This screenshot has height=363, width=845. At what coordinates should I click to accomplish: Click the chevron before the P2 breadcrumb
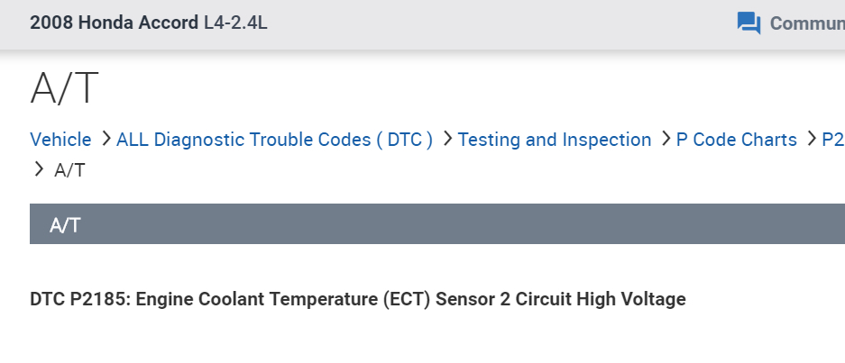coord(812,139)
